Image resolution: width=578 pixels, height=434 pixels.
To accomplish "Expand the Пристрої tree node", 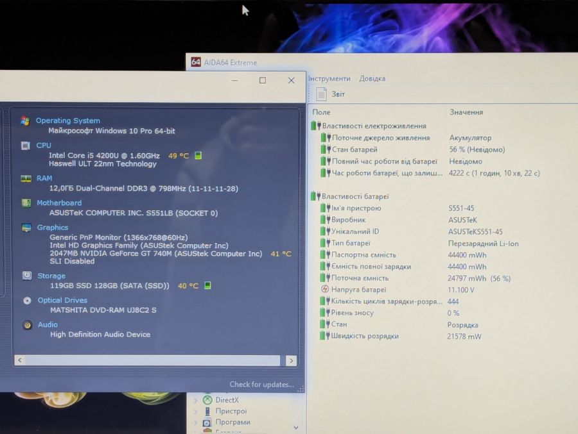I will click(x=196, y=412).
